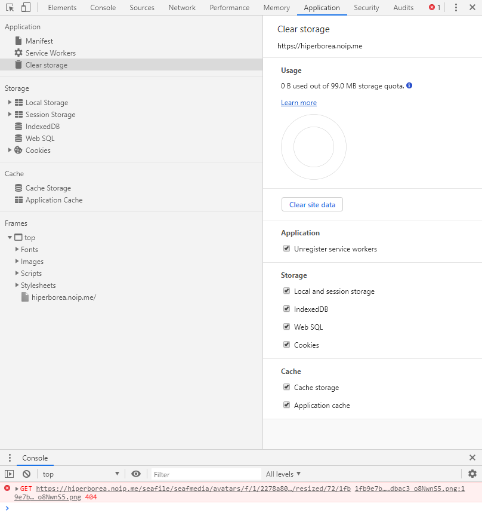The width and height of the screenshot is (482, 528).
Task: Expand the Local Storage tree node
Action: (10, 103)
